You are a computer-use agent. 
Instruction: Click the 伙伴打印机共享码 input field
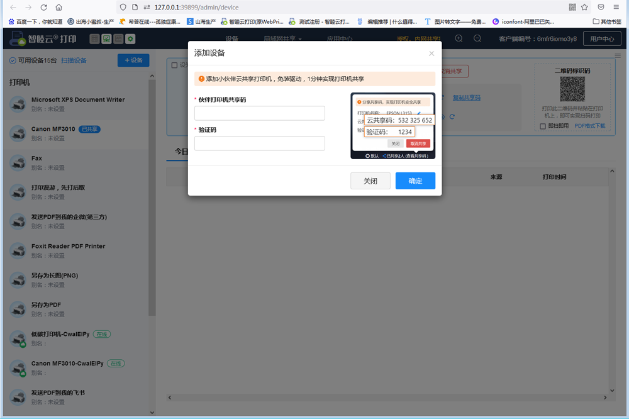click(259, 113)
